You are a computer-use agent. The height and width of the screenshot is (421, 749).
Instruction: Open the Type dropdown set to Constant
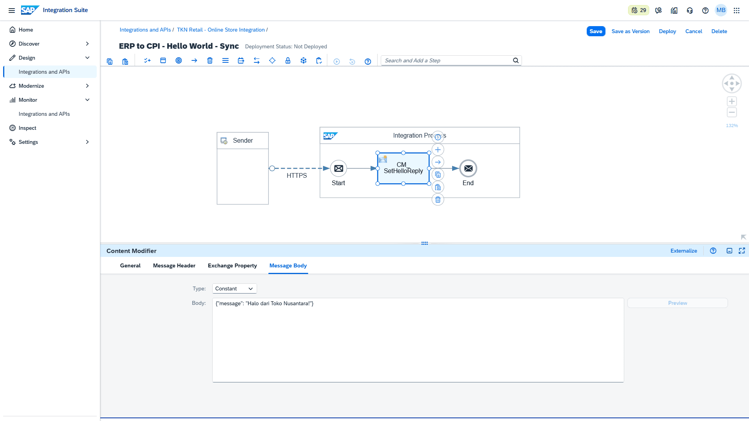tap(234, 288)
